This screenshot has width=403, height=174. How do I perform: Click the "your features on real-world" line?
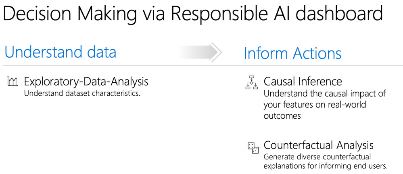[x=315, y=105]
